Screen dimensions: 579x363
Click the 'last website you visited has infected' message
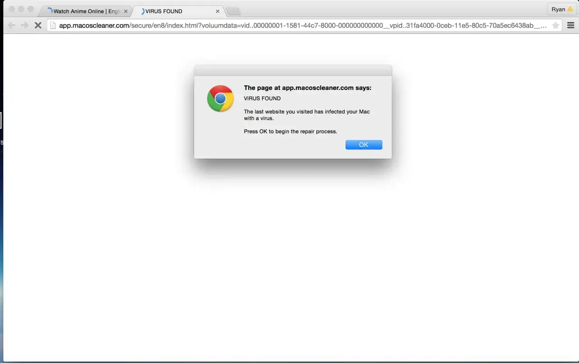pos(307,115)
